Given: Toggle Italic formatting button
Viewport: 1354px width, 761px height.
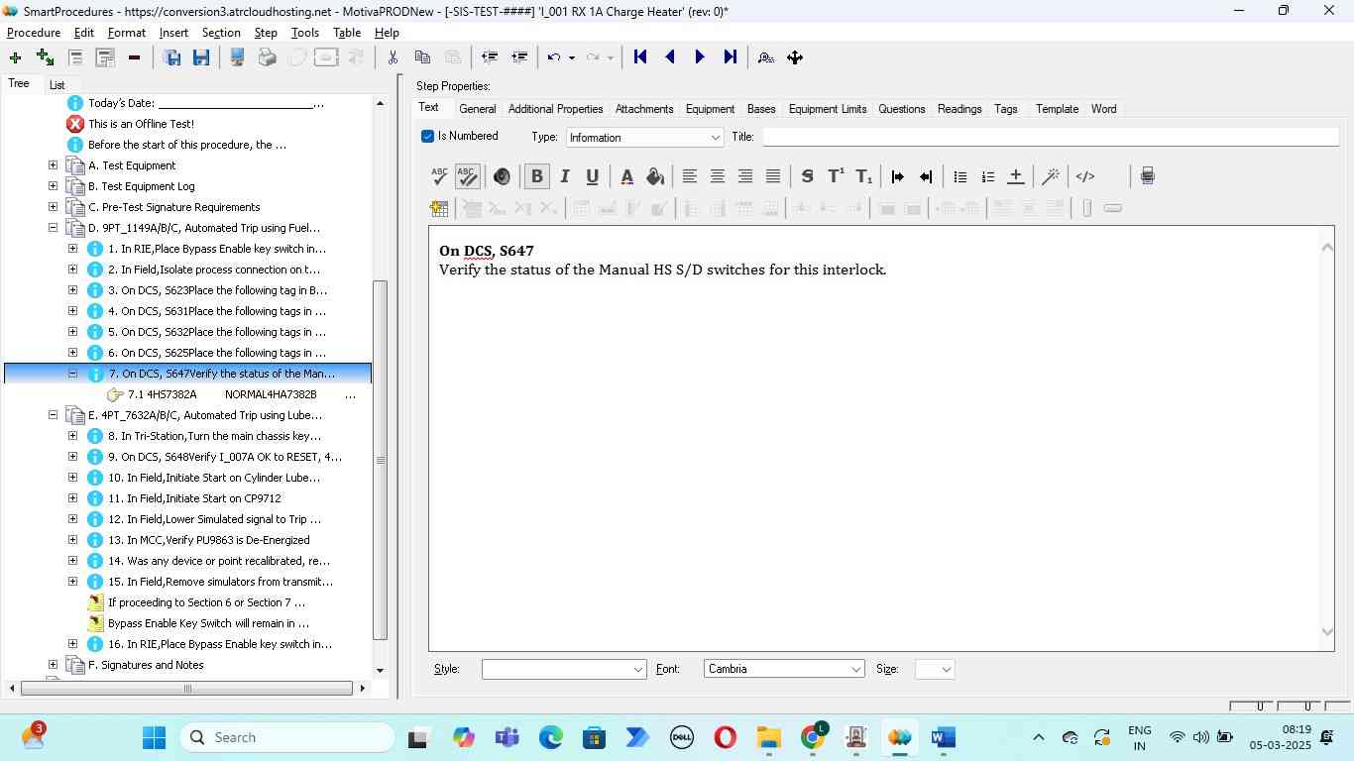Looking at the screenshot, I should (564, 176).
